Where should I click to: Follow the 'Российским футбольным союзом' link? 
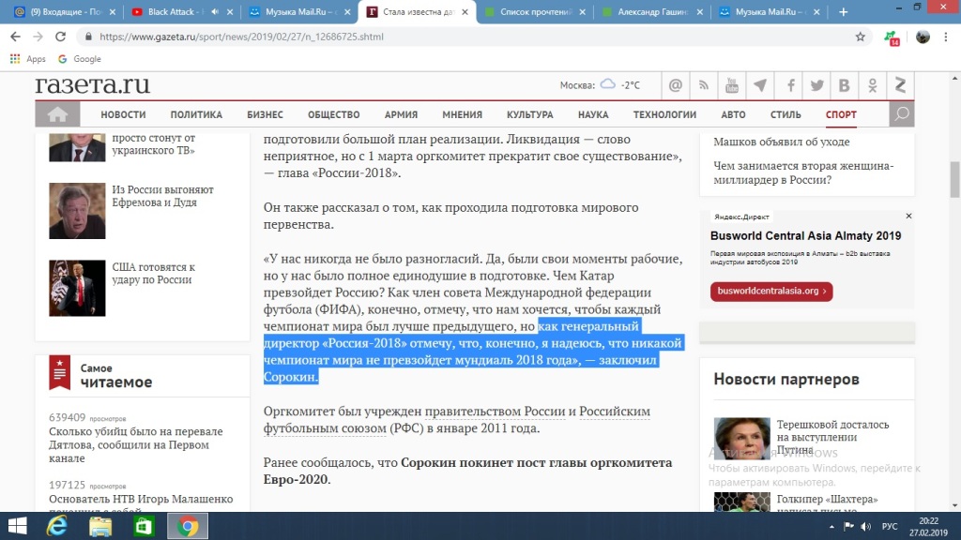click(457, 419)
